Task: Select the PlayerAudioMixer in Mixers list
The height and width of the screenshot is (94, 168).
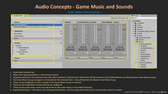Action: tap(37, 27)
